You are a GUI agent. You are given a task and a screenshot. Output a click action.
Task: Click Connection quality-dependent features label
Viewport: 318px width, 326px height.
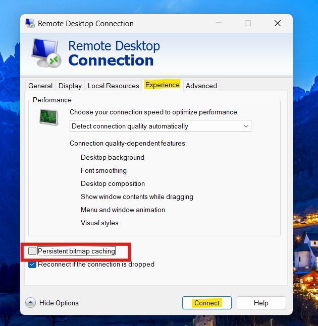128,143
